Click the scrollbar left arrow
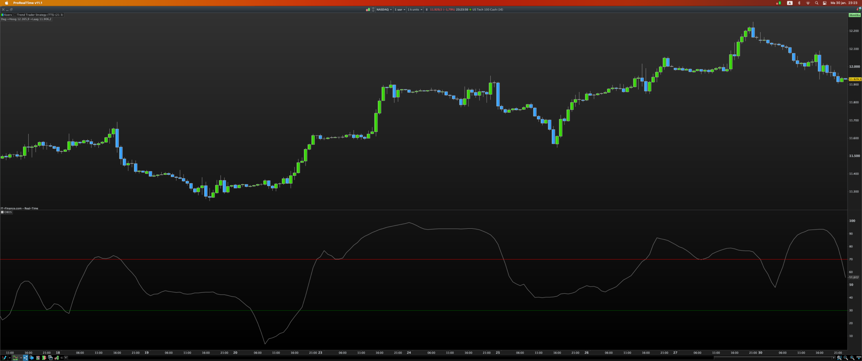862x361 pixels. click(66, 358)
